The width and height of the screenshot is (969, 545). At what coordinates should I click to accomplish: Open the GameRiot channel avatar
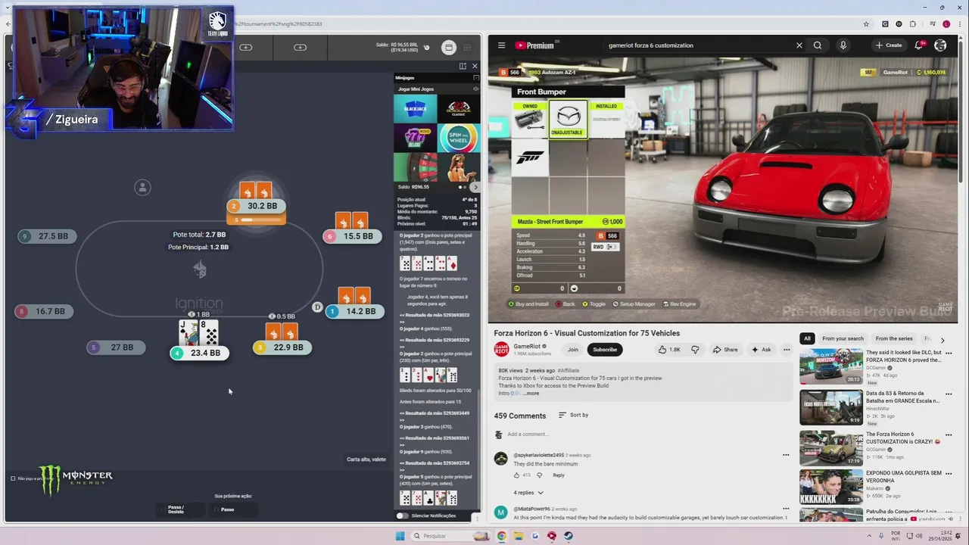coord(501,350)
